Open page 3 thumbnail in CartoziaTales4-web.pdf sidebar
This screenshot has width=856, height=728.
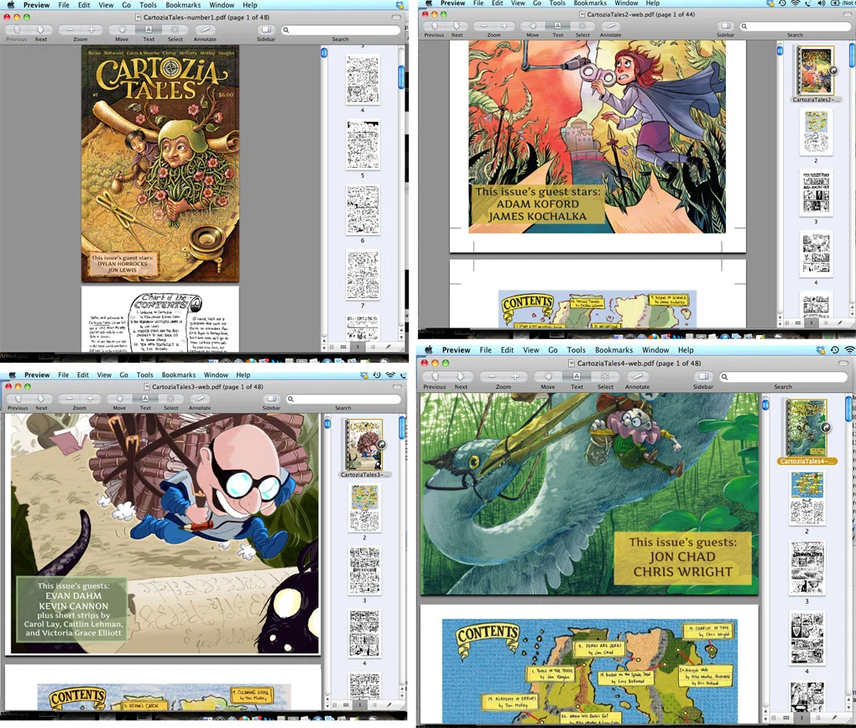pos(806,568)
